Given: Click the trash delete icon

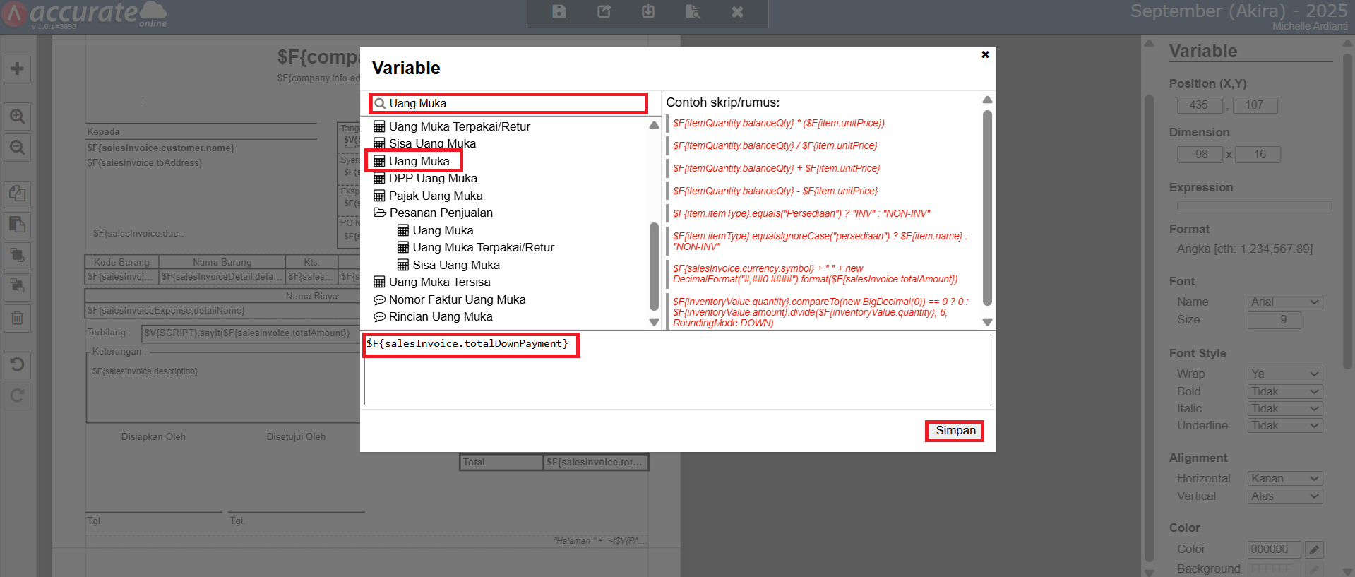Looking at the screenshot, I should pos(17,319).
